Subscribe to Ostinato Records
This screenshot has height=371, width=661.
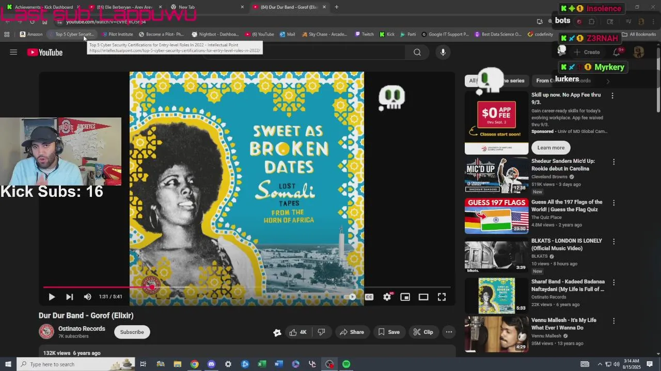pyautogui.click(x=132, y=332)
